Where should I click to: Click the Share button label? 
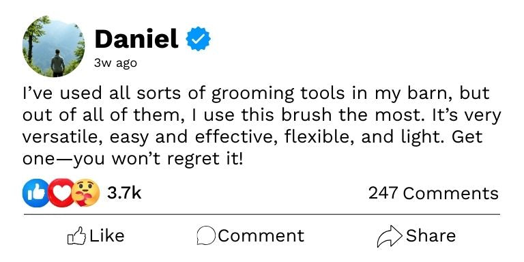[x=431, y=235]
